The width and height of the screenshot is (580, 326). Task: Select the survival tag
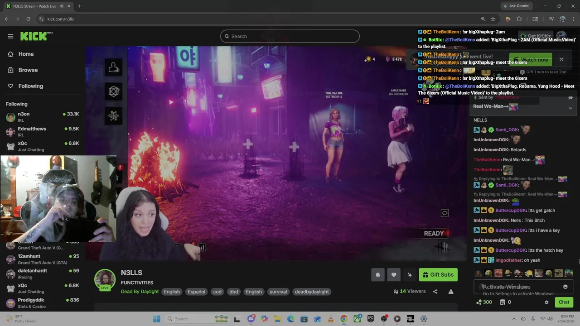278,292
